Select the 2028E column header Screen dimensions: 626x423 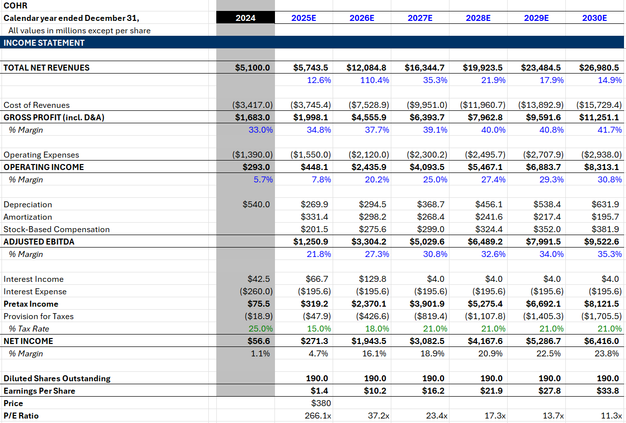pyautogui.click(x=478, y=18)
